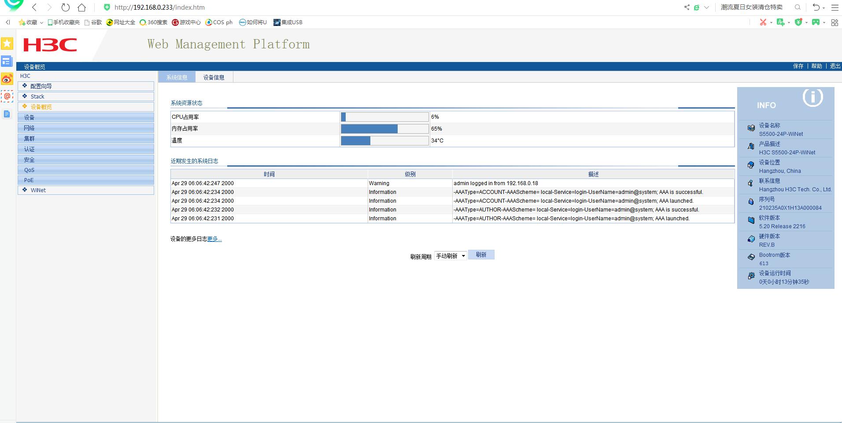Reload the page with the refresh icon

point(66,7)
